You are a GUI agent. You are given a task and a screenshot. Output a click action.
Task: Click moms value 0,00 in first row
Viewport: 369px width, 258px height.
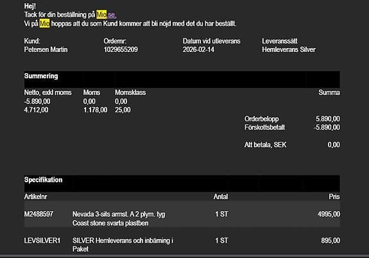(x=89, y=101)
